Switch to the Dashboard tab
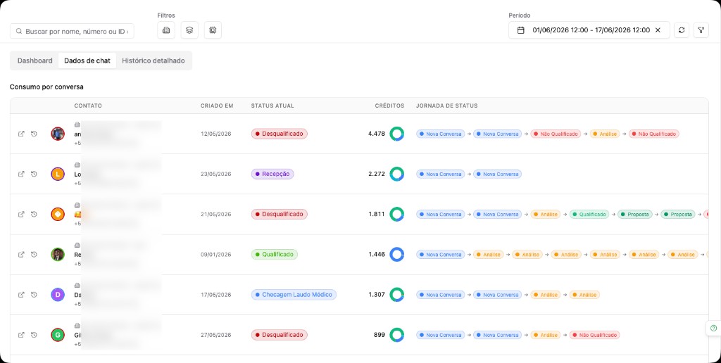The image size is (721, 363). click(x=35, y=60)
